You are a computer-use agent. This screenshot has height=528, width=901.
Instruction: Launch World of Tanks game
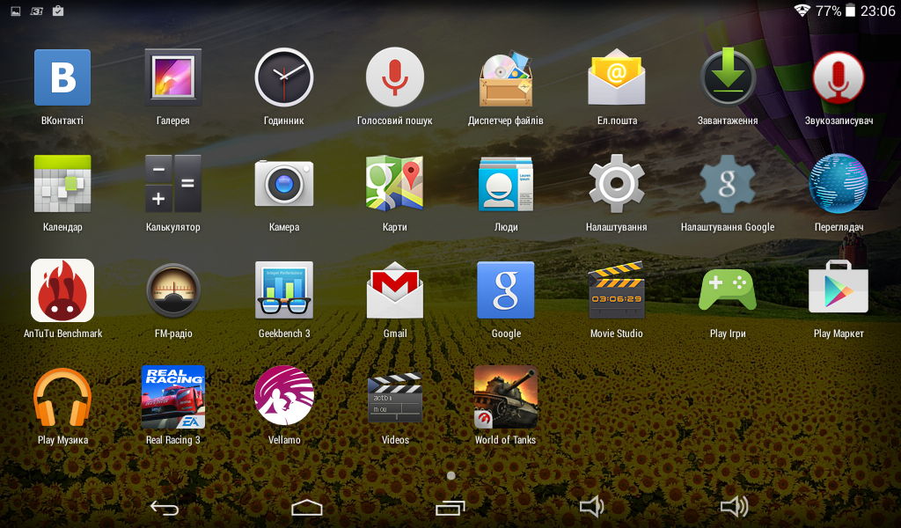[x=506, y=396]
